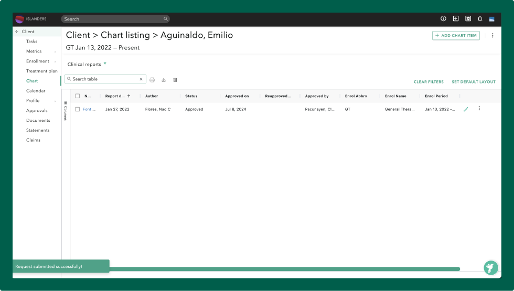Open the user profile avatar
This screenshot has height=291, width=514.
492,19
